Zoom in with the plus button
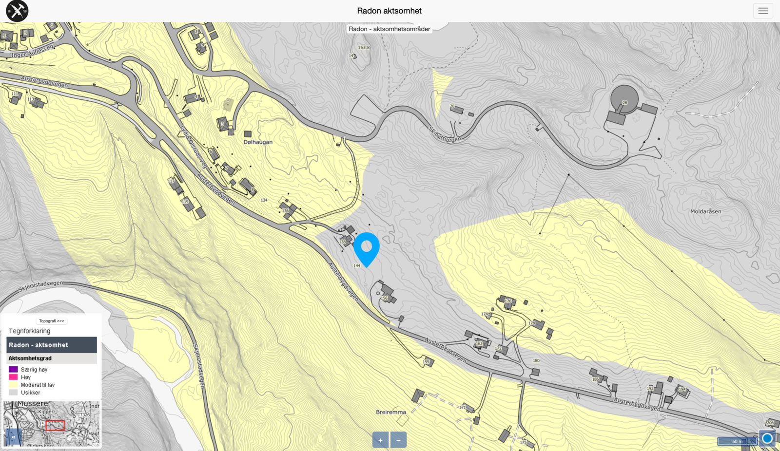Screen dimensions: 780x451 coord(380,440)
